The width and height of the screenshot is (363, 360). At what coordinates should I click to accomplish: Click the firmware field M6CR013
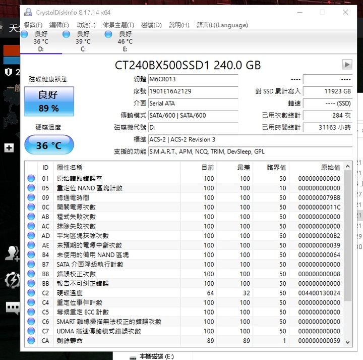click(193, 79)
